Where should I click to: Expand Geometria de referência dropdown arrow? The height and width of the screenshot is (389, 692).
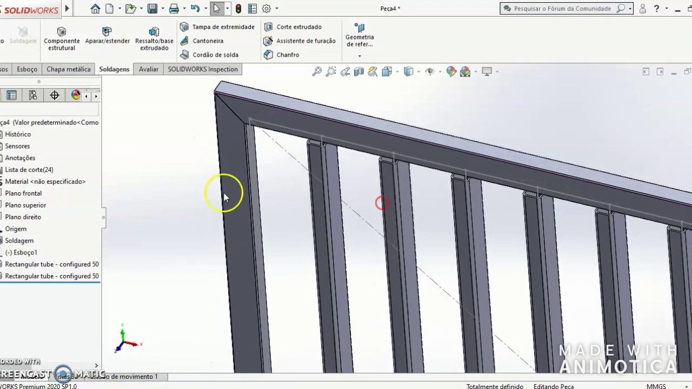coord(360,56)
